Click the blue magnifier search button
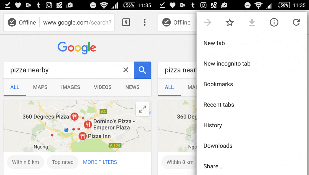This screenshot has width=309, height=175. pyautogui.click(x=142, y=70)
